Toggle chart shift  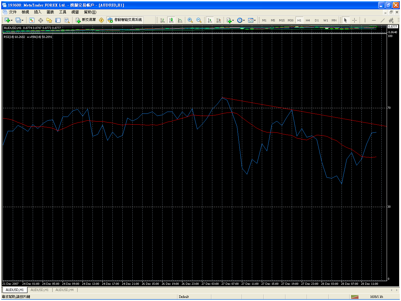pos(219,20)
